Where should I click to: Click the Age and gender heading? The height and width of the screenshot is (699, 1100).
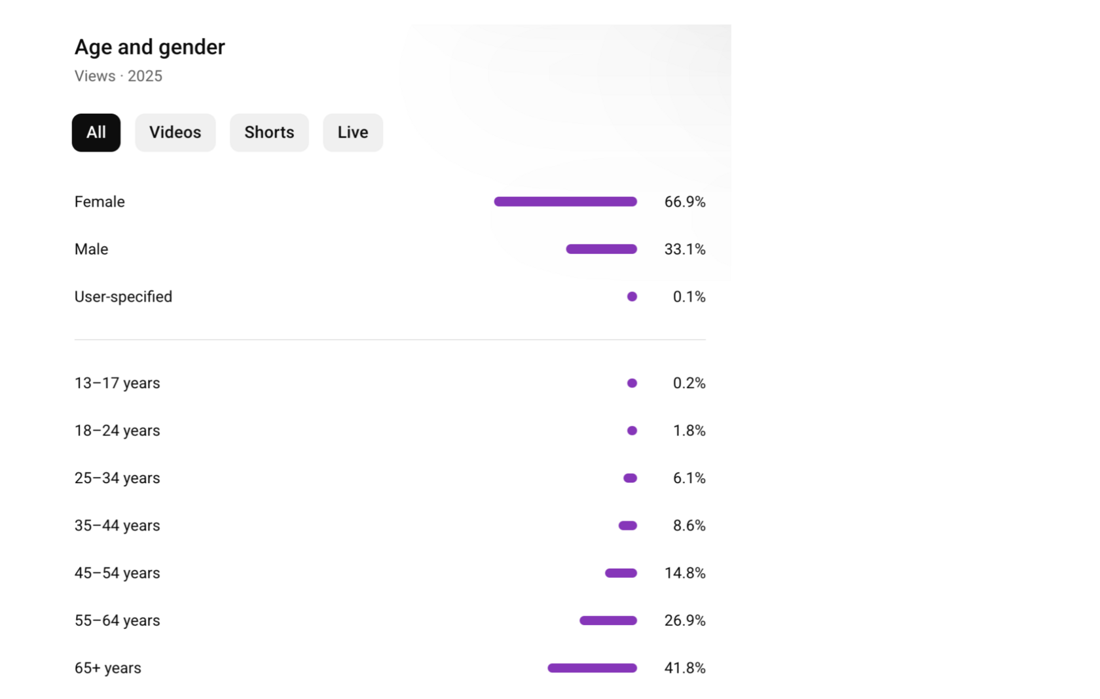(150, 47)
